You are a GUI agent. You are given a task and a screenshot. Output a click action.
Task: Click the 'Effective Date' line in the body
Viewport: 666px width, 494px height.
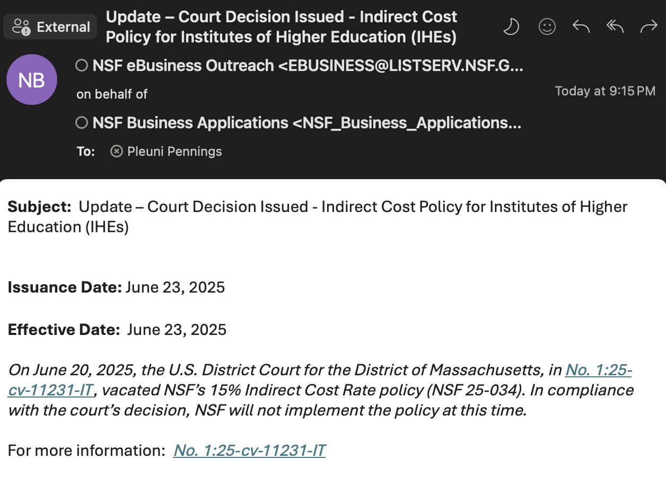click(x=117, y=330)
